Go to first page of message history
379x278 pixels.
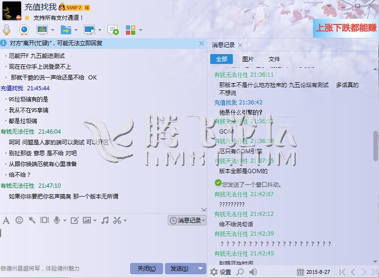point(342,272)
